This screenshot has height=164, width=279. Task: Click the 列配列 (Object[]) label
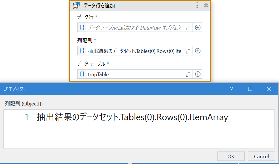click(24, 104)
